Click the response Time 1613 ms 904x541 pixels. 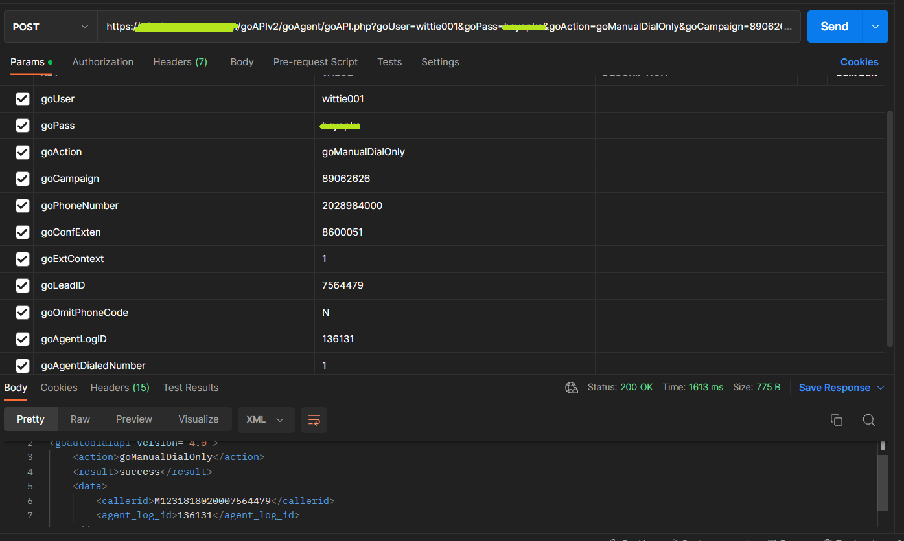pos(693,388)
